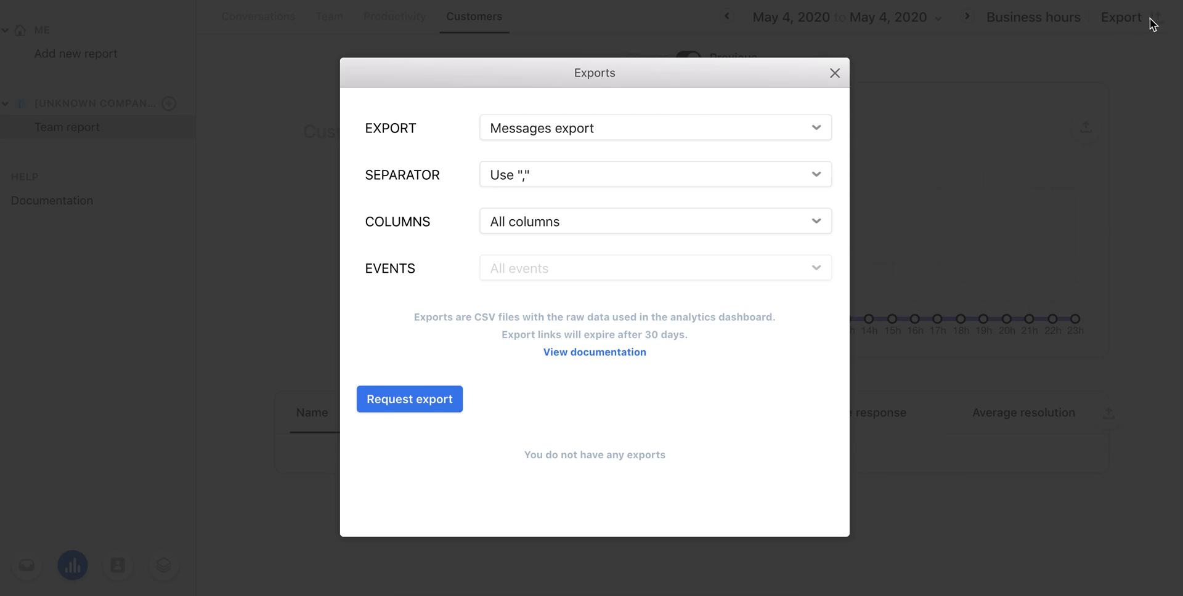Image resolution: width=1183 pixels, height=596 pixels.
Task: Click the Request export button
Action: click(410, 399)
